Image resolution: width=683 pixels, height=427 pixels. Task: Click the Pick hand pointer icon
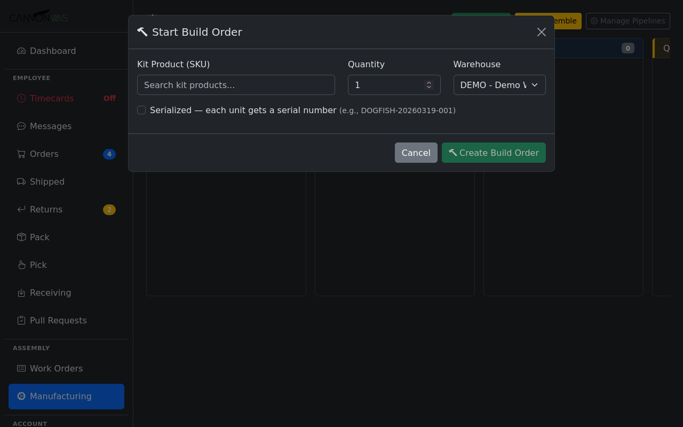click(21, 265)
